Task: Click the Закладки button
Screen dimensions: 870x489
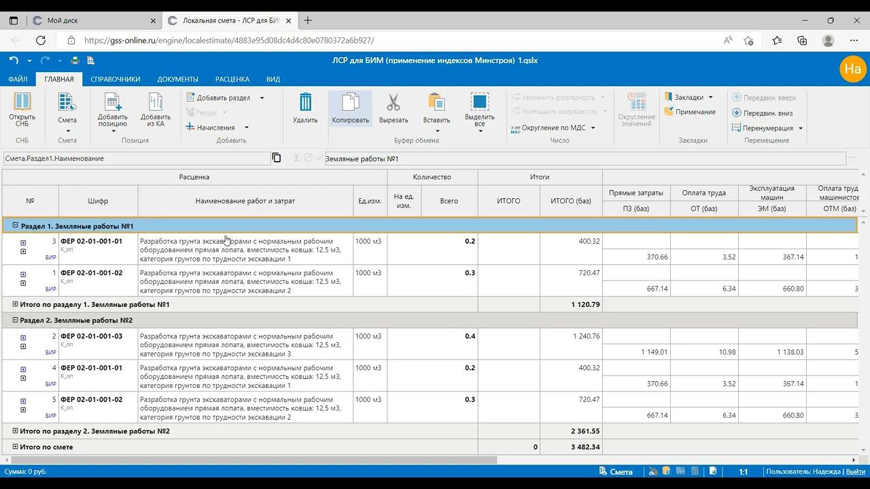Action: point(684,97)
